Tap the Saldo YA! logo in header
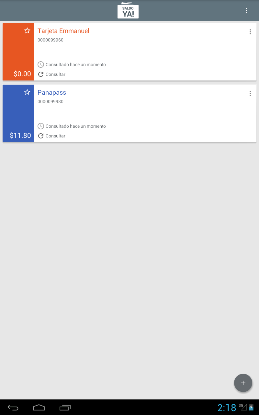The height and width of the screenshot is (415, 259). (x=128, y=10)
